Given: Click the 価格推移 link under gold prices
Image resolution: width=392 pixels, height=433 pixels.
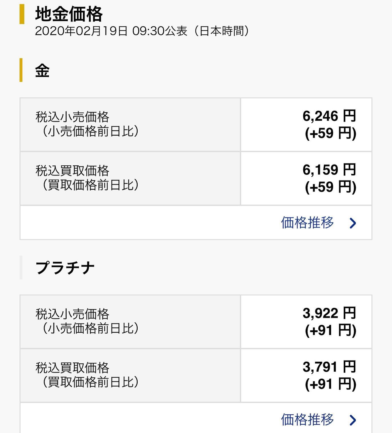Looking at the screenshot, I should click(x=307, y=223).
